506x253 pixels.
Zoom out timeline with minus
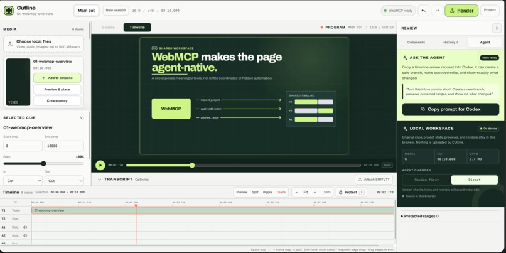click(296, 192)
